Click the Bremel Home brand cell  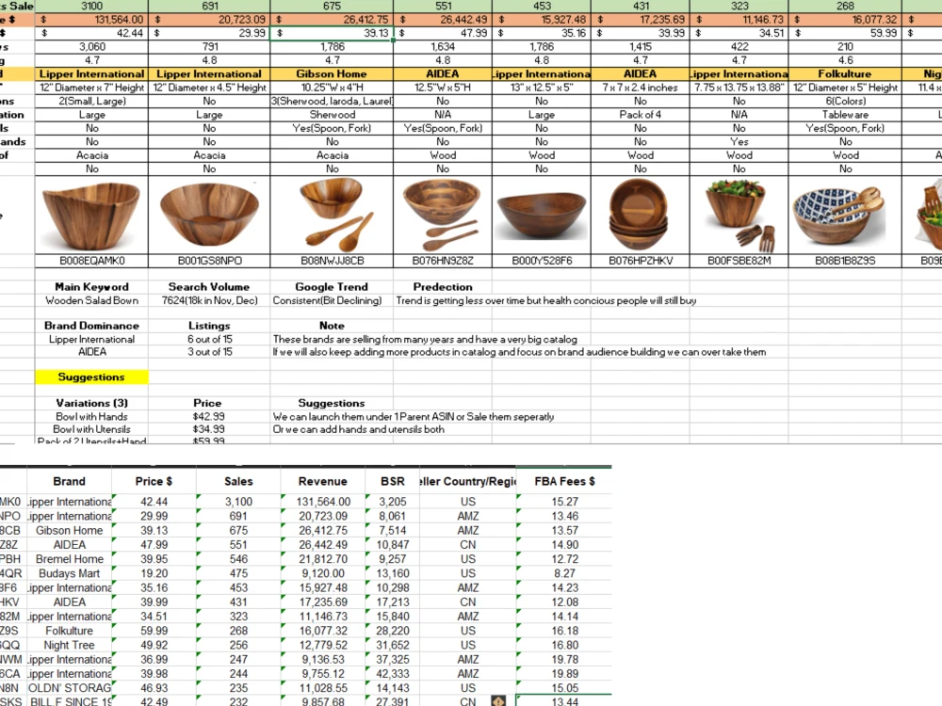point(69,559)
